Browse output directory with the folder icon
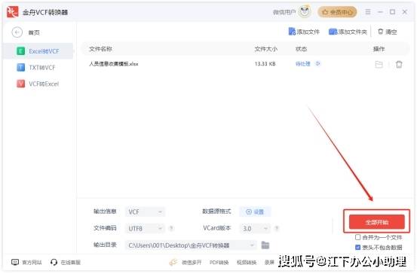 265,245
